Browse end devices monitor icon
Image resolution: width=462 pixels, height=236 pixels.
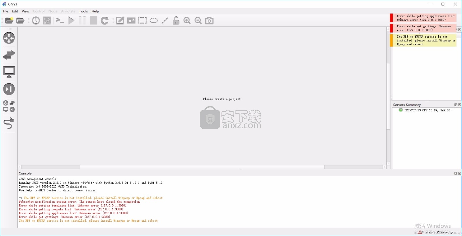[9, 72]
